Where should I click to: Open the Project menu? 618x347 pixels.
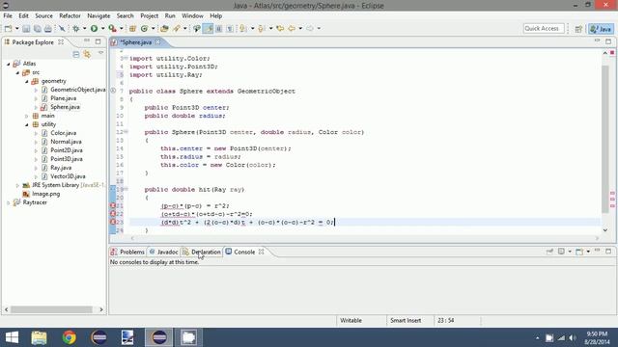149,15
